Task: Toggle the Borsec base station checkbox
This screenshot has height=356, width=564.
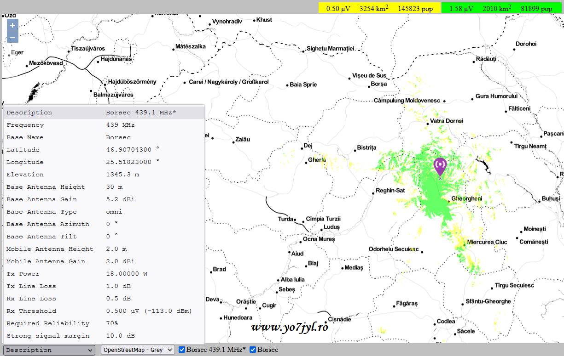Action: pos(253,350)
